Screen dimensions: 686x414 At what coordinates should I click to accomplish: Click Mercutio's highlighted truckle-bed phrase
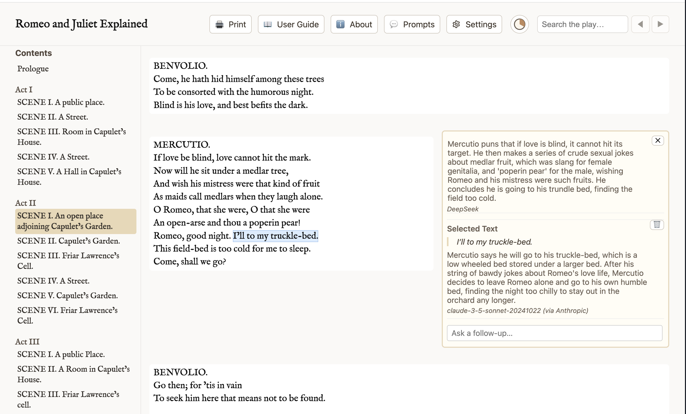[x=275, y=236]
